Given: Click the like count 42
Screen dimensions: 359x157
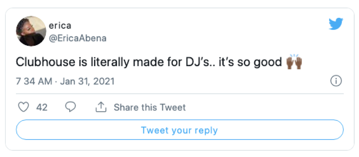Looking at the screenshot, I should tap(42, 108).
